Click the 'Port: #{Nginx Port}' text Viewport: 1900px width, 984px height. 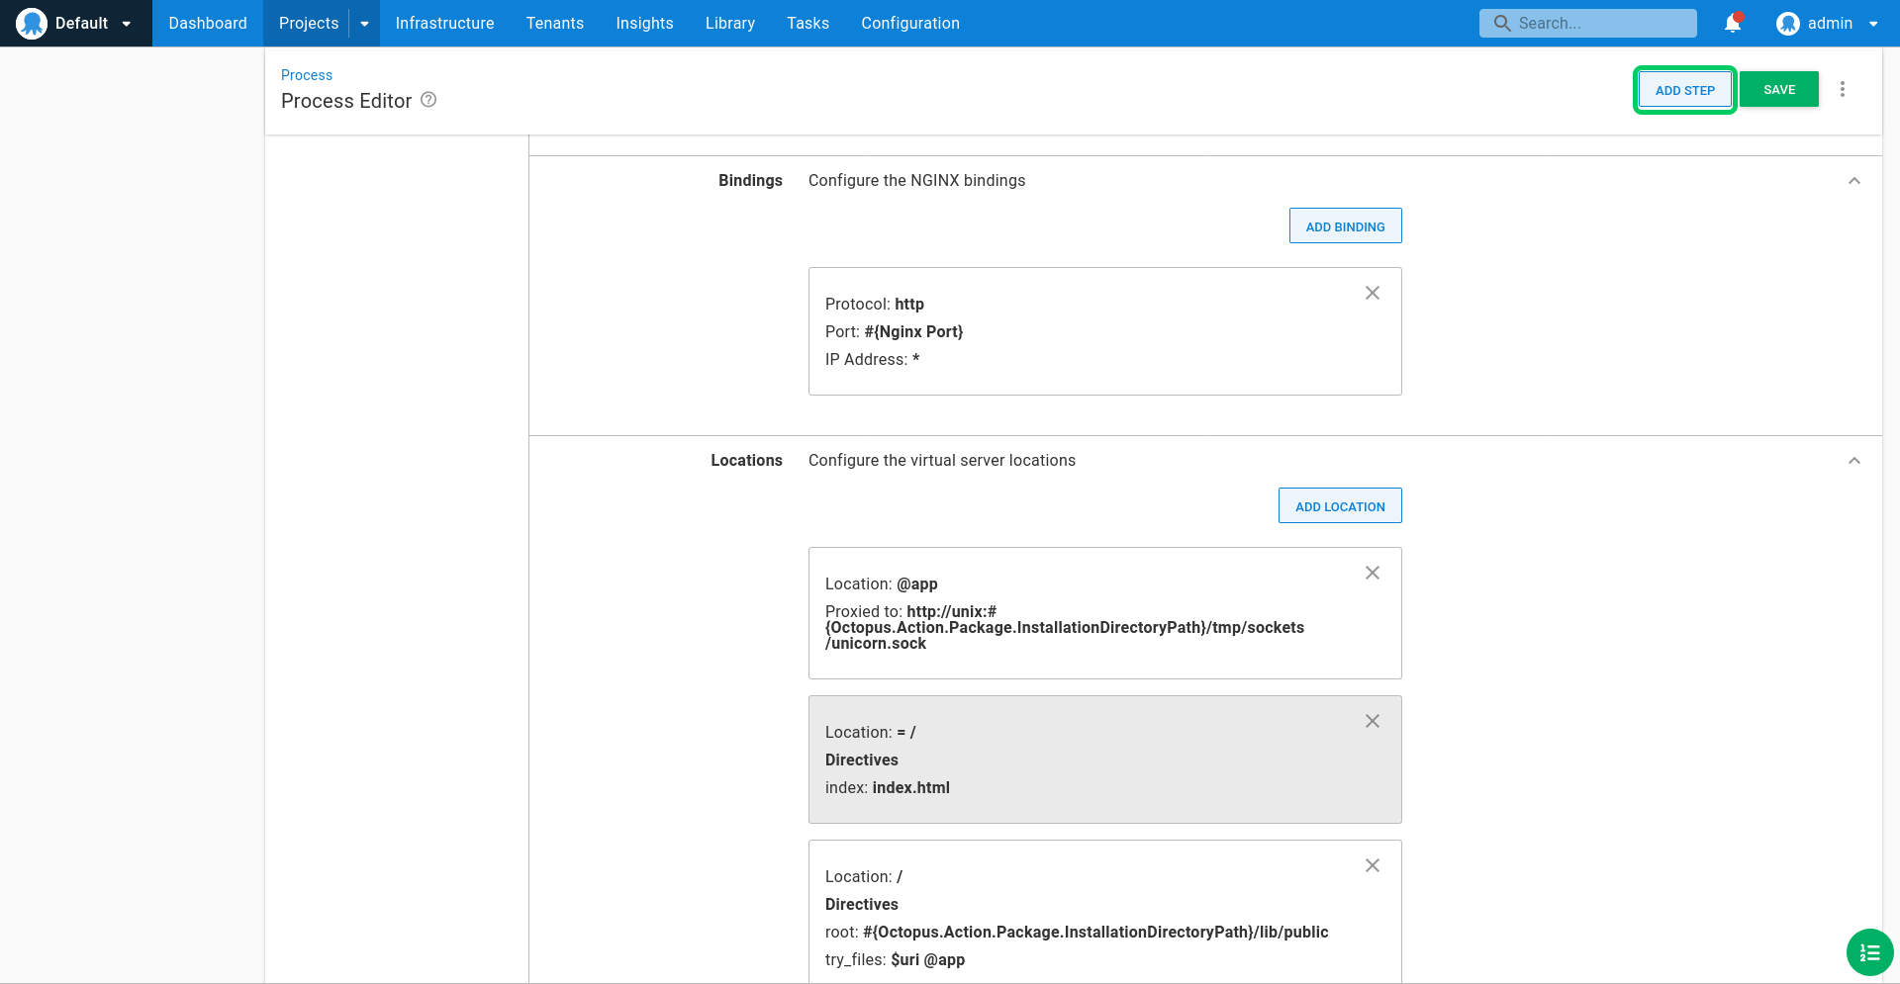(x=894, y=331)
